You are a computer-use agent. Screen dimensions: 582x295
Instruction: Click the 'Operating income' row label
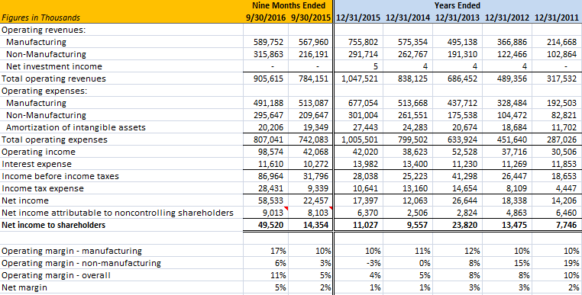pyautogui.click(x=39, y=152)
